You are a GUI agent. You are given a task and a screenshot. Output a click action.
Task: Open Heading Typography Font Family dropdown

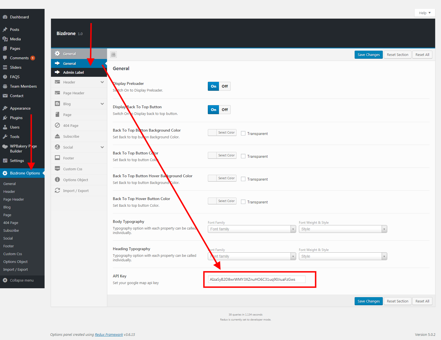[252, 256]
